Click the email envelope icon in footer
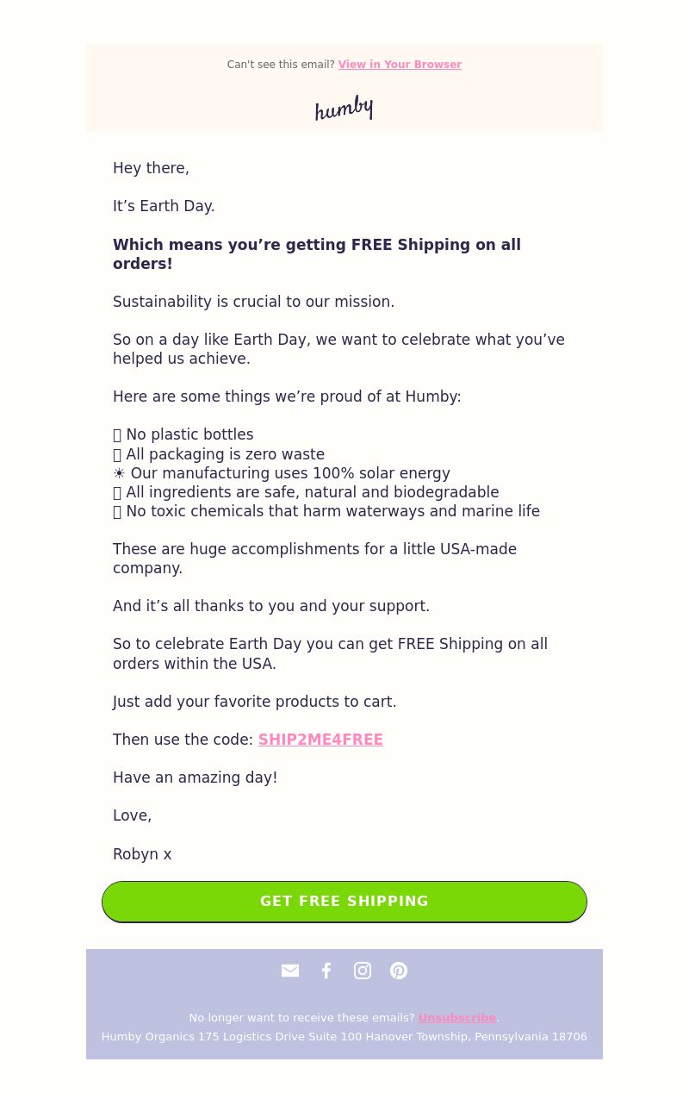Image resolution: width=689 pixels, height=1093 pixels. 290,971
